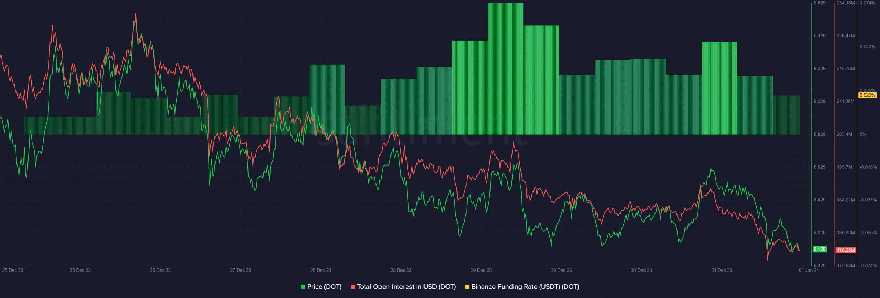The width and height of the screenshot is (880, 298).
Task: Click the 234.16M open interest axis value
Action: tap(846, 3)
